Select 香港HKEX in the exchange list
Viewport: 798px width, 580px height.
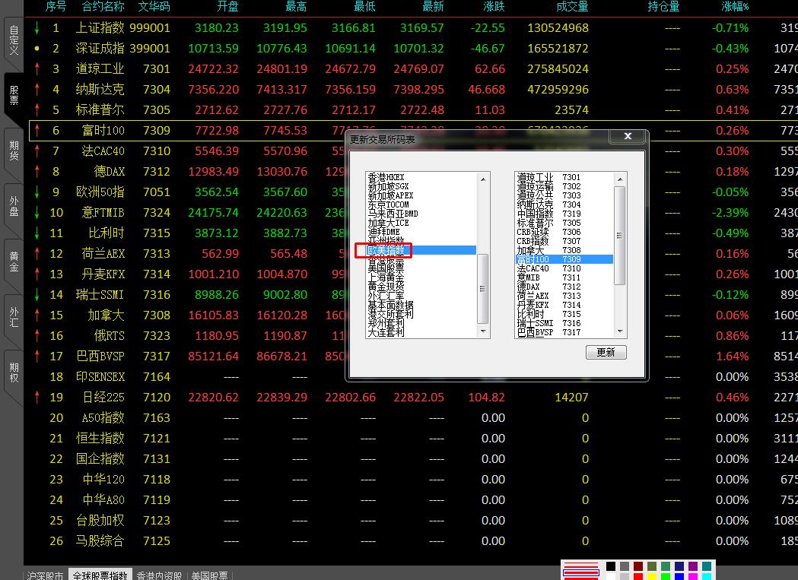386,177
